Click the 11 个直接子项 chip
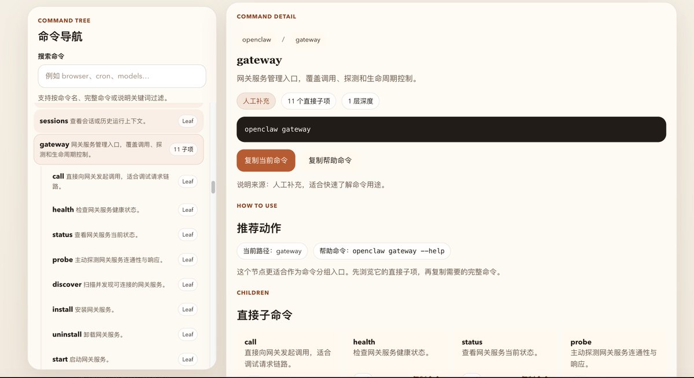 309,101
